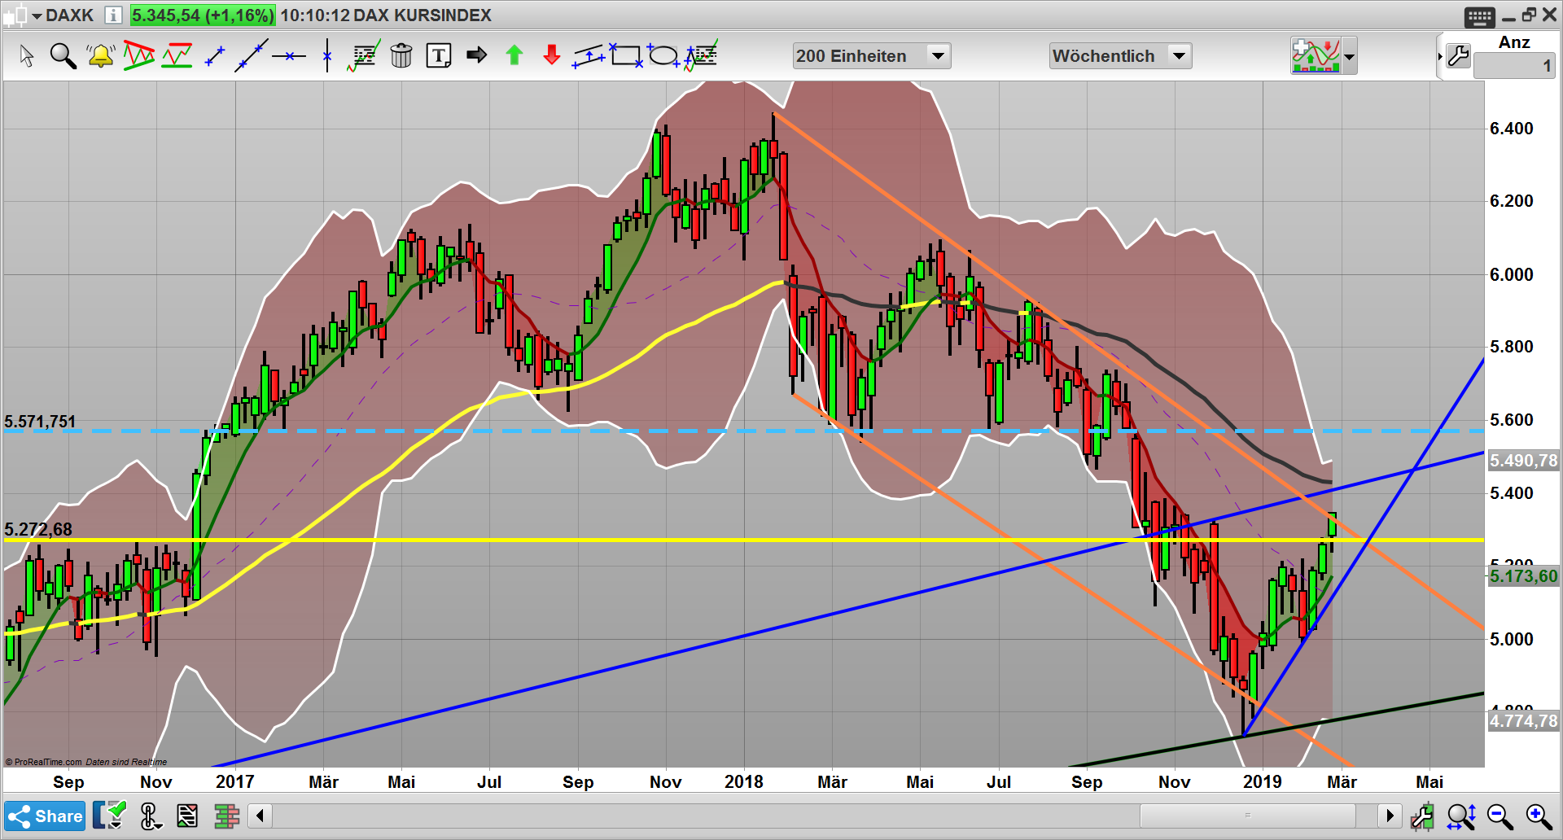1563x840 pixels.
Task: Click the 2019 label on time axis
Action: (1263, 782)
